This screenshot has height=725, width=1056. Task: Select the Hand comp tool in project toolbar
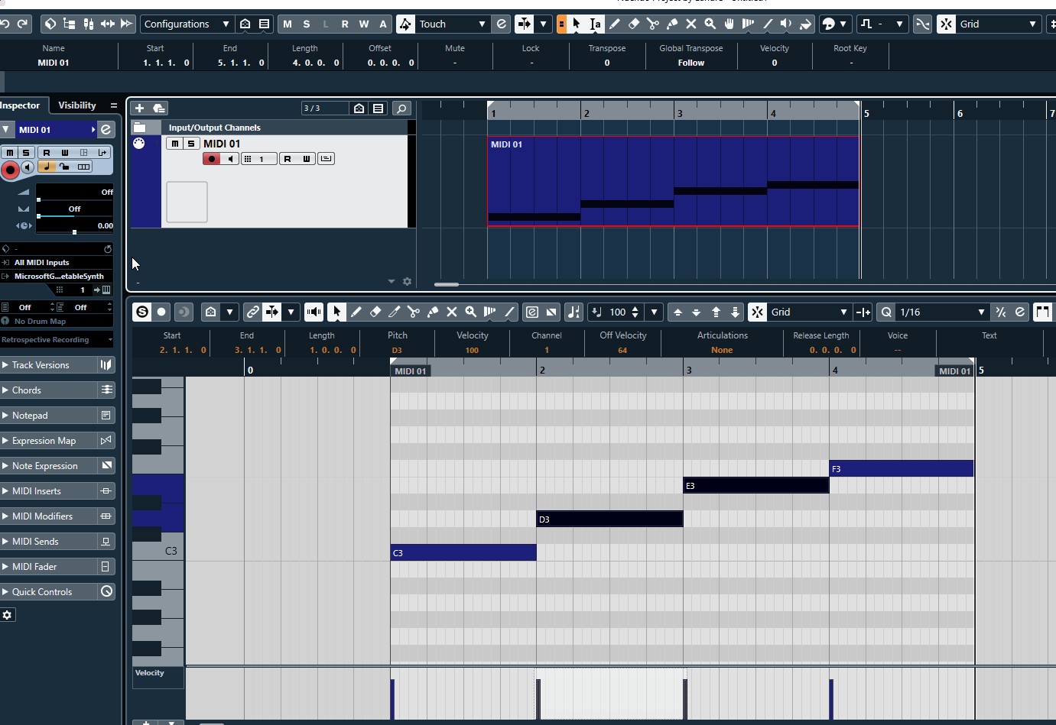[x=729, y=24]
